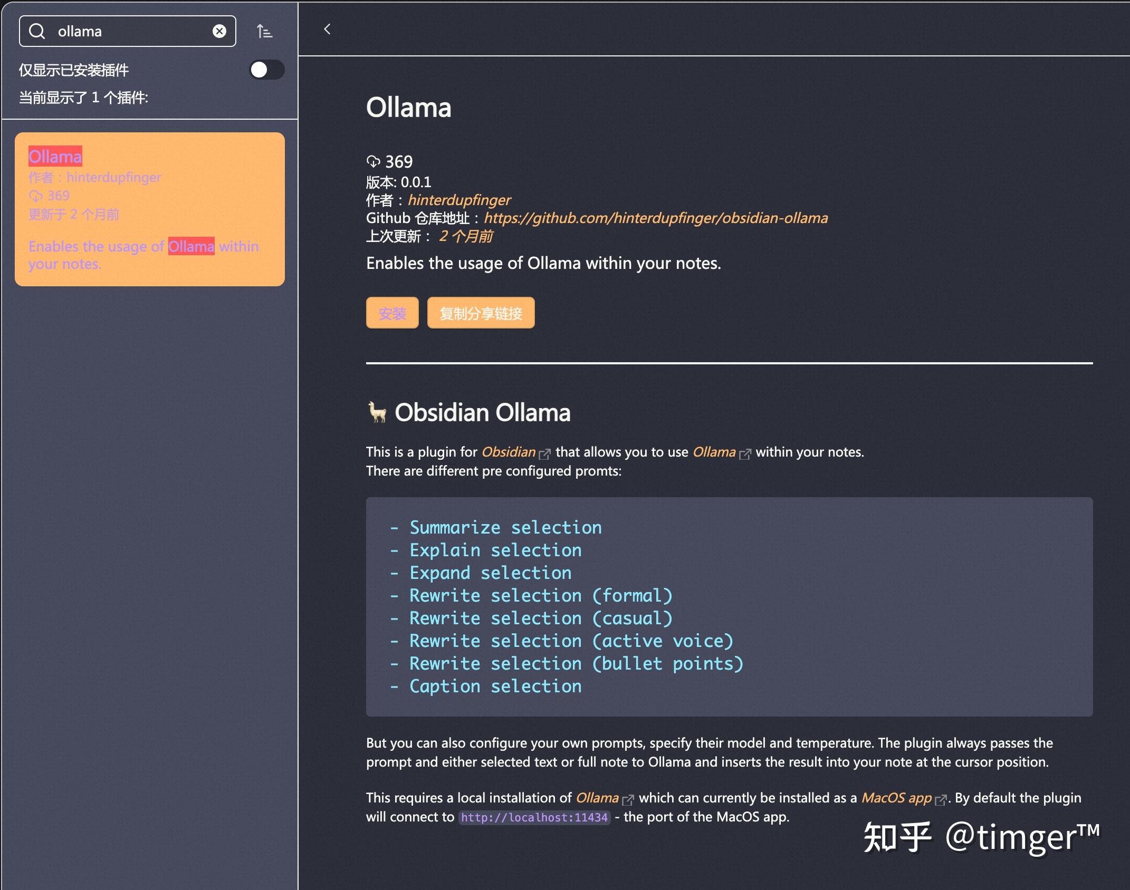Screen dimensions: 1130x890
Task: Click the search magnifier icon
Action: coord(37,32)
